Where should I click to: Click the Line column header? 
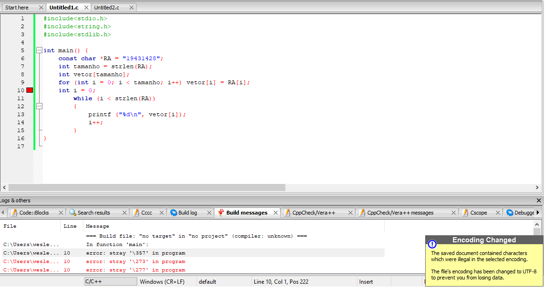[x=72, y=226]
